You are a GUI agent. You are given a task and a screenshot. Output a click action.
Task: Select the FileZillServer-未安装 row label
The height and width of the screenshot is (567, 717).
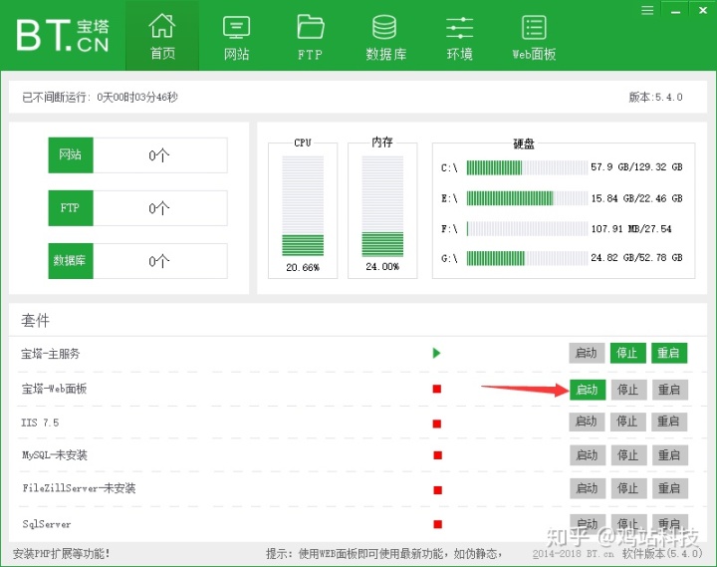(x=79, y=488)
